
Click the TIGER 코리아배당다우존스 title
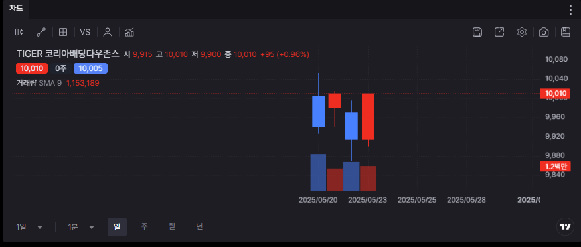click(x=68, y=54)
